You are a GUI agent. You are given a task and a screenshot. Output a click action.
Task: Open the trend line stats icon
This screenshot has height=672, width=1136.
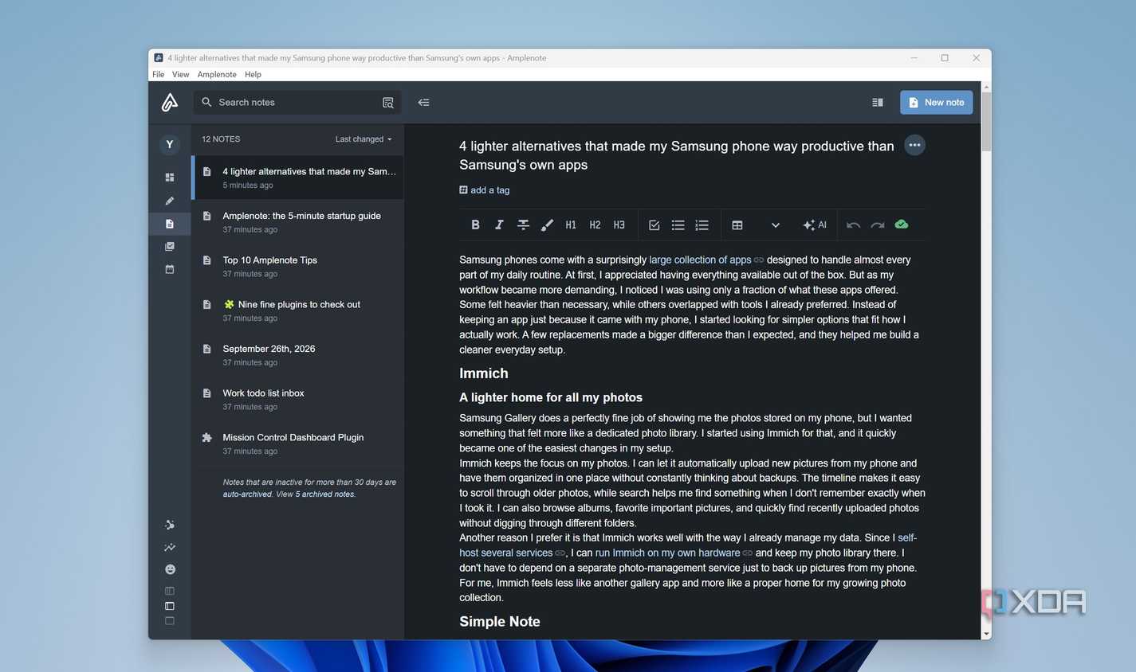tap(169, 547)
